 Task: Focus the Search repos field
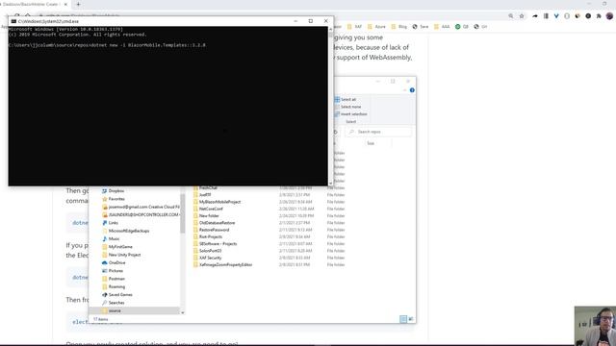378,132
